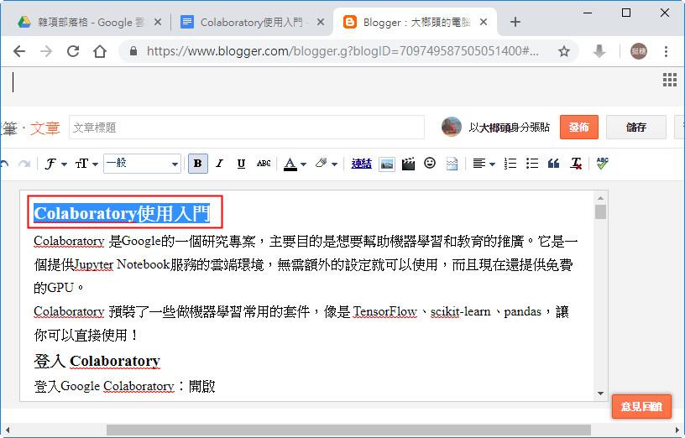Click the 意見回饋 feedback button
The image size is (685, 438).
(x=641, y=407)
